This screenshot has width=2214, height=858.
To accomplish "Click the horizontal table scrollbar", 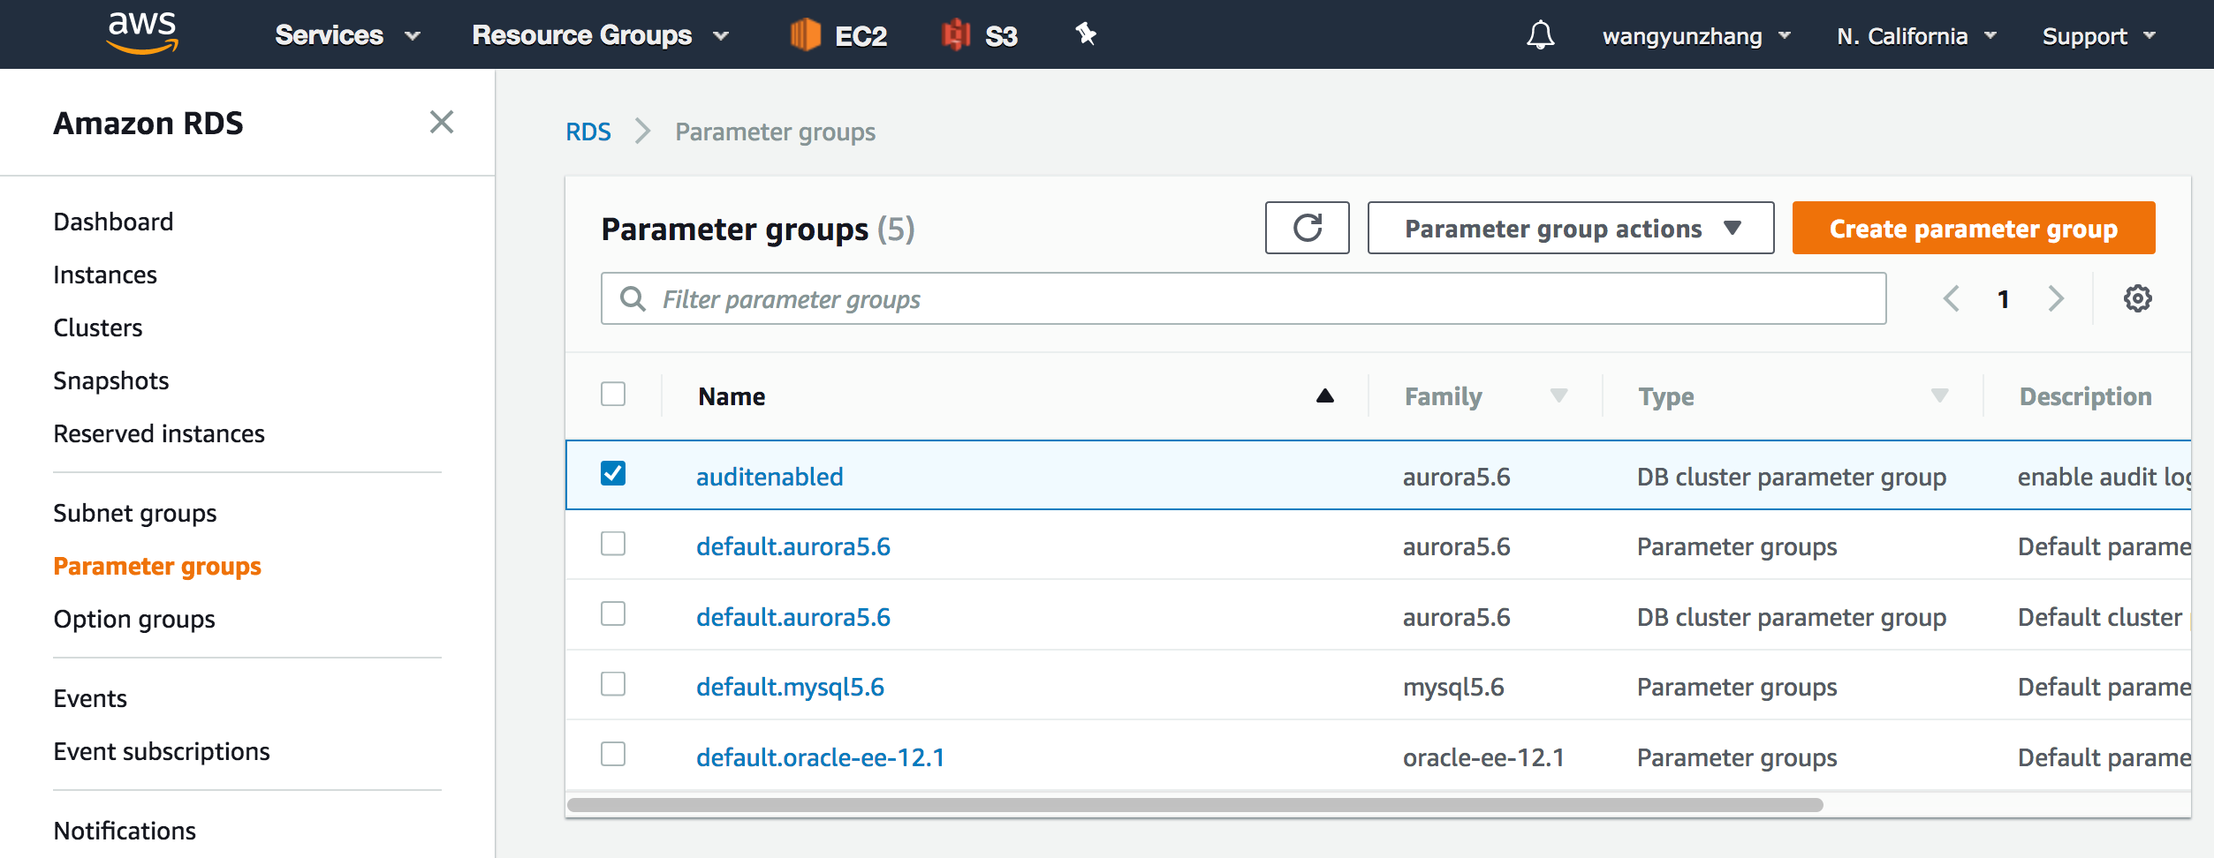I will (1195, 805).
